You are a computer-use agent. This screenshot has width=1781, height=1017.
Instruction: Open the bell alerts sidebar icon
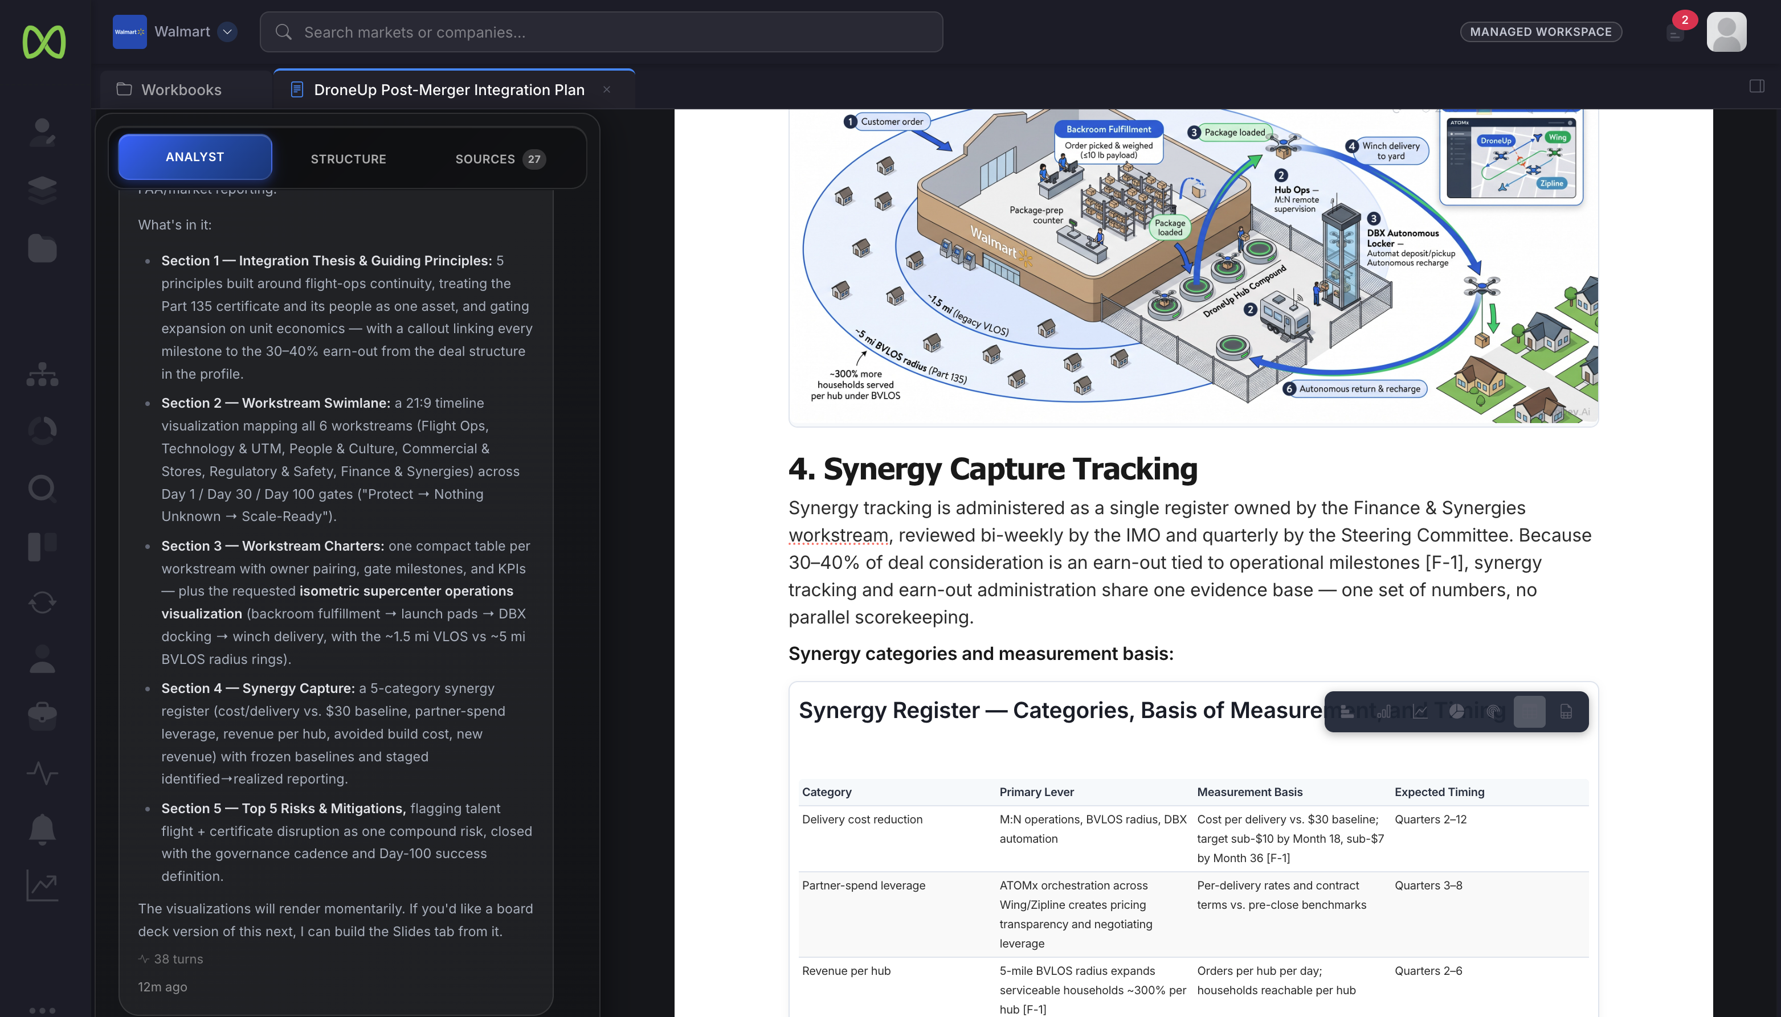coord(43,830)
